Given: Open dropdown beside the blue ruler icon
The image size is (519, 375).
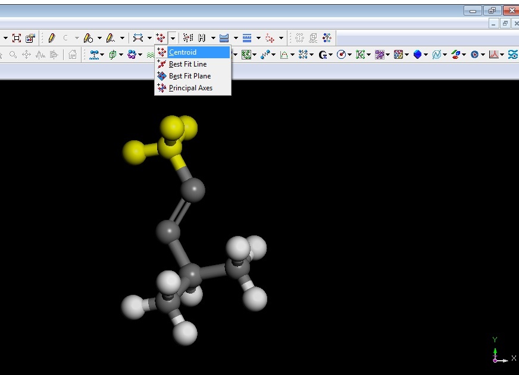Looking at the screenshot, I should point(236,38).
